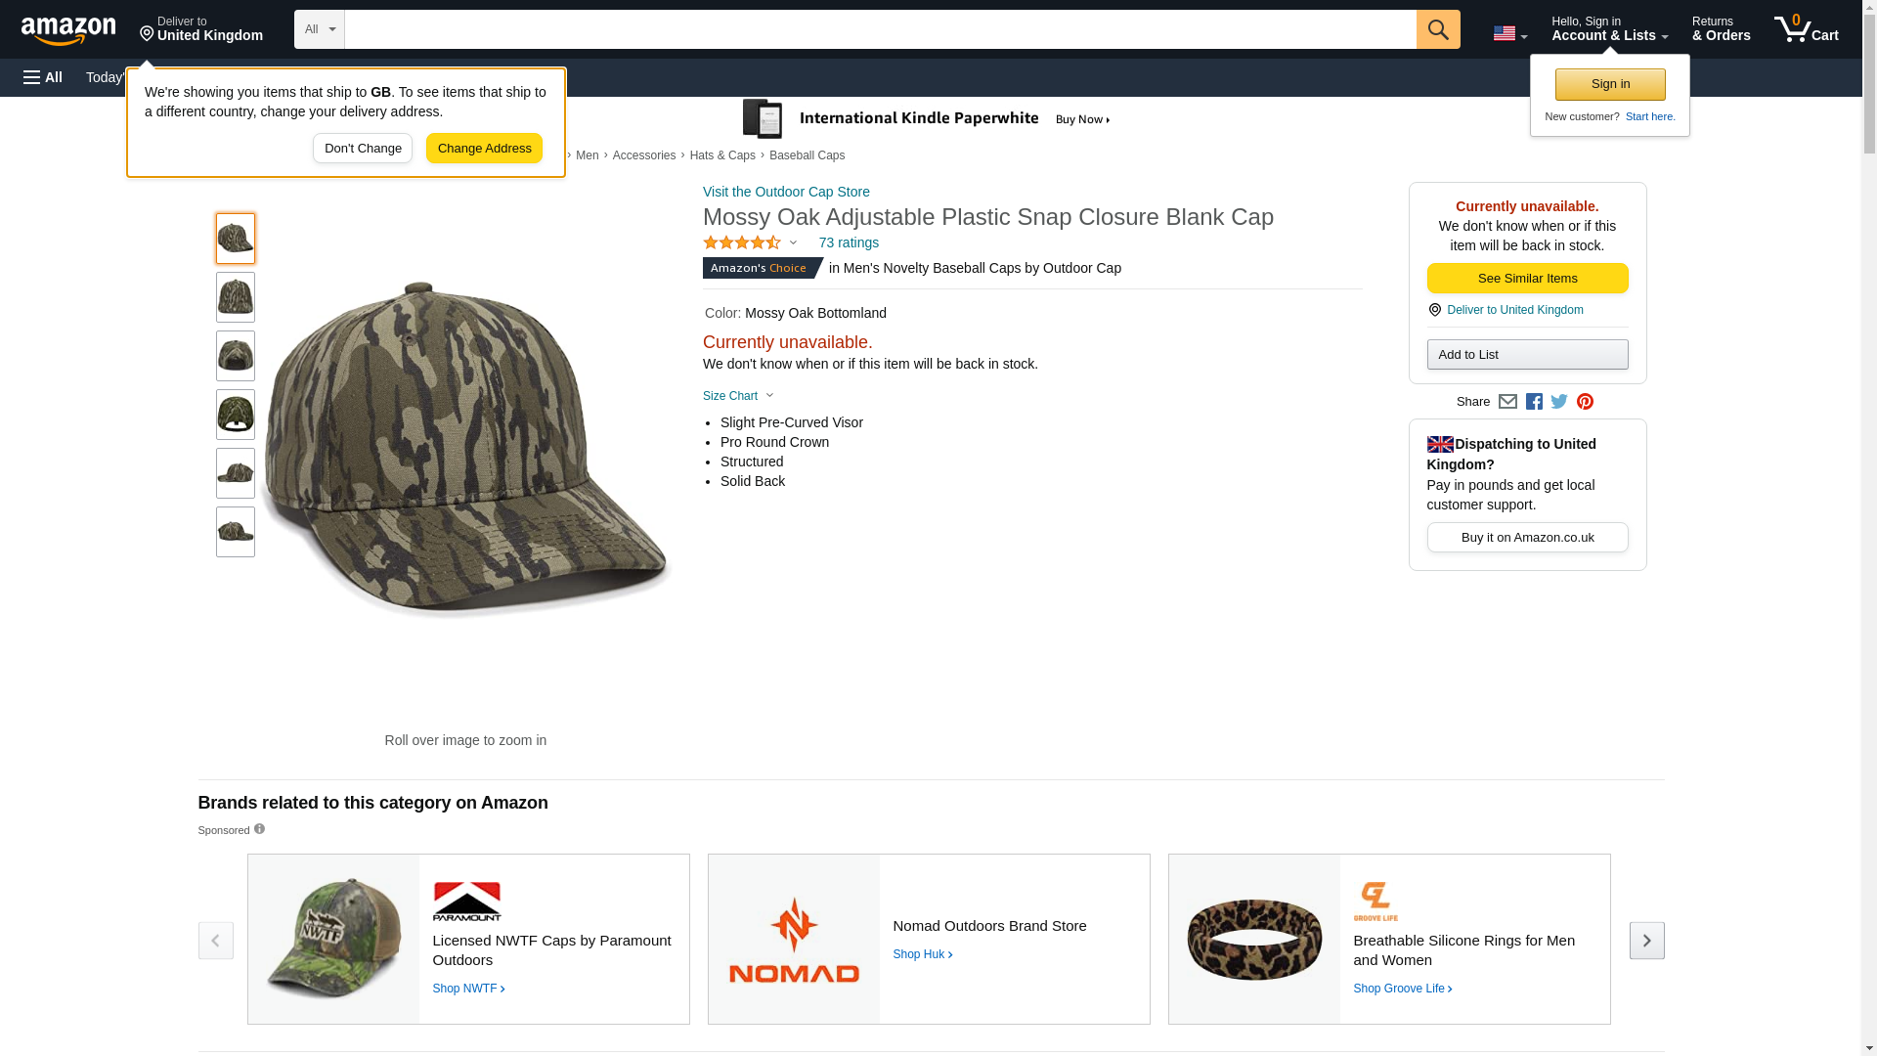Open the All hamburger menu
Viewport: 1877px width, 1056px height.
43,77
